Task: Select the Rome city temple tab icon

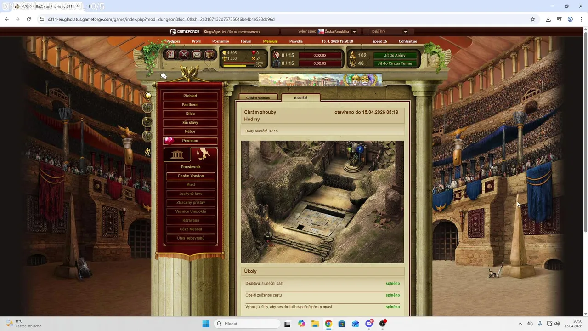Action: [177, 154]
